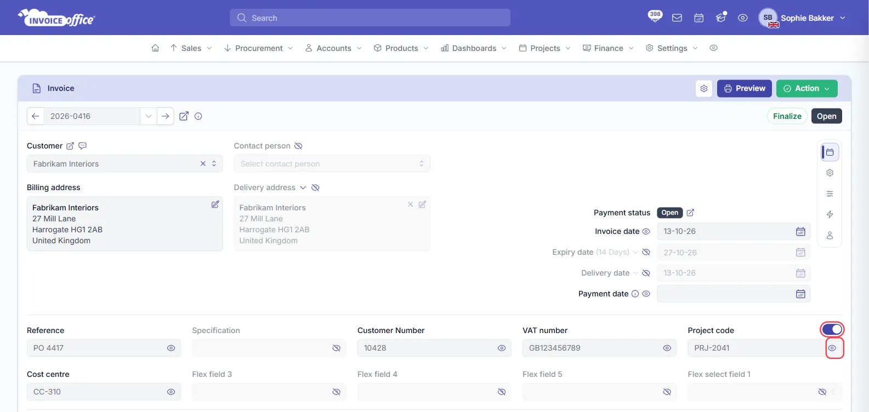Open the Projects menu

pyautogui.click(x=545, y=48)
